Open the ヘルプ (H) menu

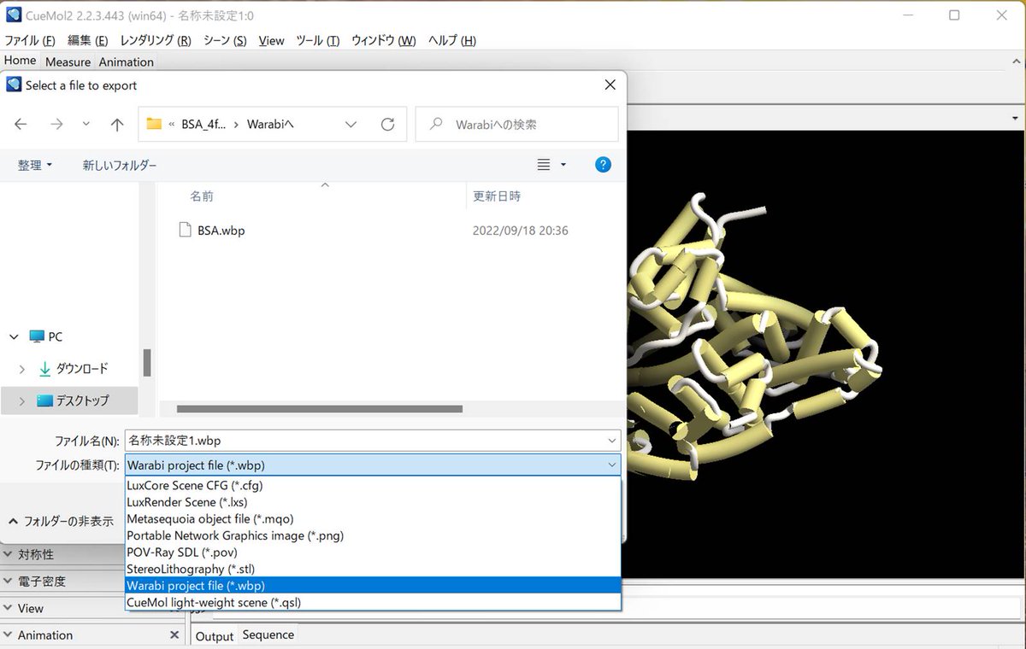[451, 40]
